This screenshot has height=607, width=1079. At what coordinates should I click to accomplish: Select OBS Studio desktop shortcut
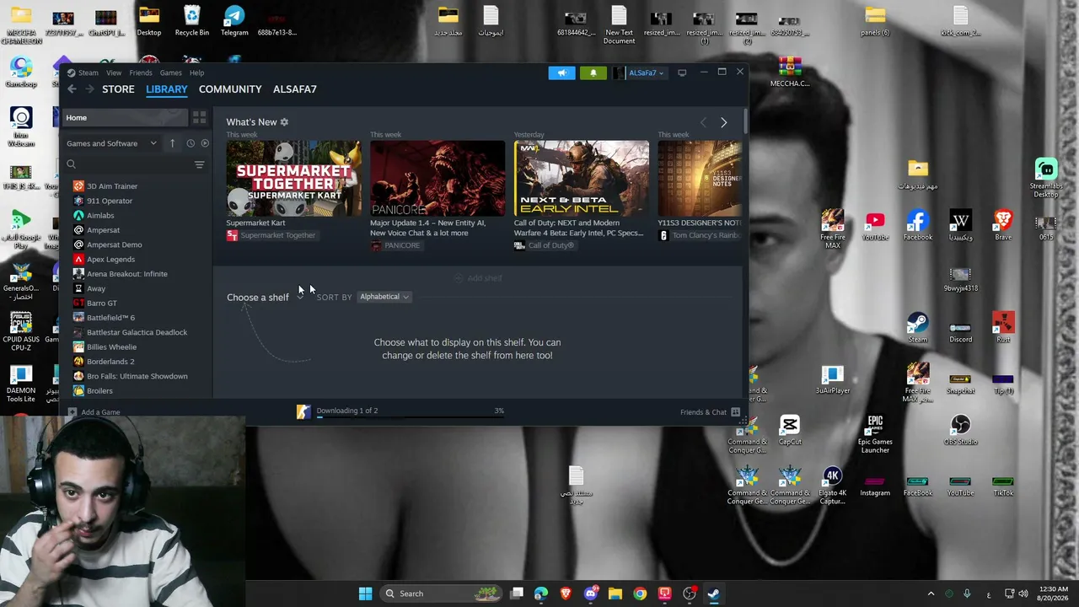pyautogui.click(x=960, y=429)
